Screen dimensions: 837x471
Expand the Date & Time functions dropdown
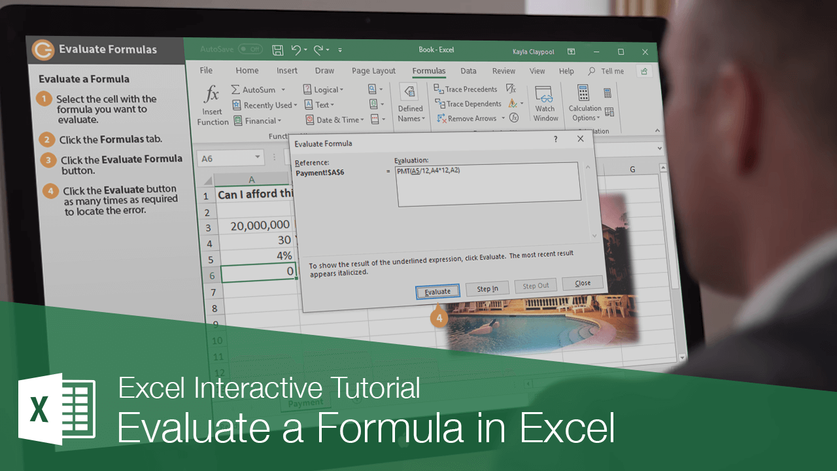pyautogui.click(x=335, y=120)
